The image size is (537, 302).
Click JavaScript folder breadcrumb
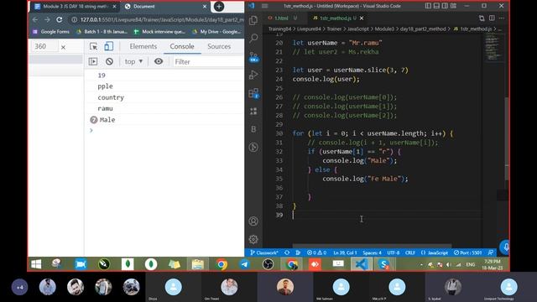(x=358, y=29)
